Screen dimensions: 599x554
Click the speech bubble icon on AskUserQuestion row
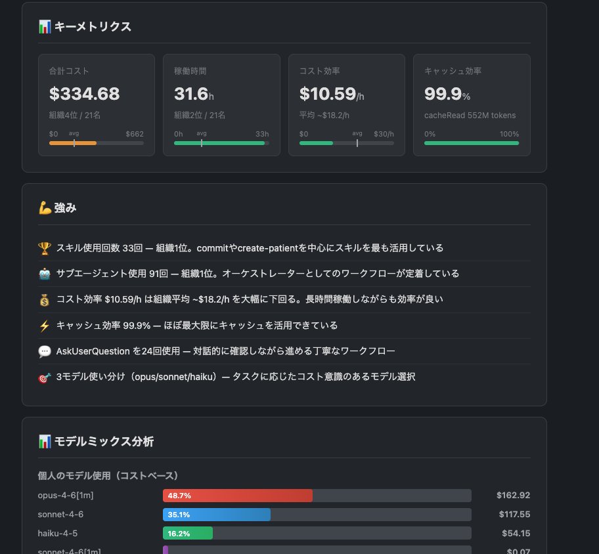pyautogui.click(x=45, y=351)
